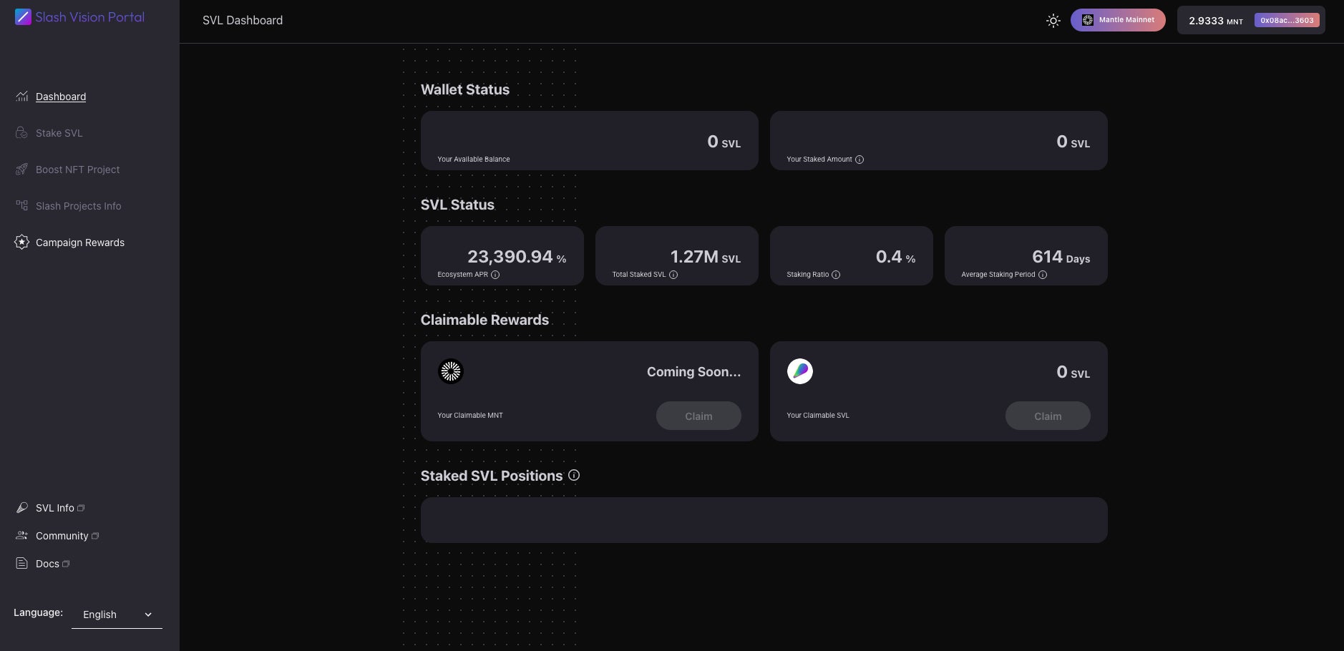Click info icon next to Ecosystem APR
The image size is (1344, 651).
tap(495, 275)
